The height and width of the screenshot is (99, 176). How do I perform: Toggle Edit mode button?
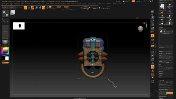click(x=25, y=8)
